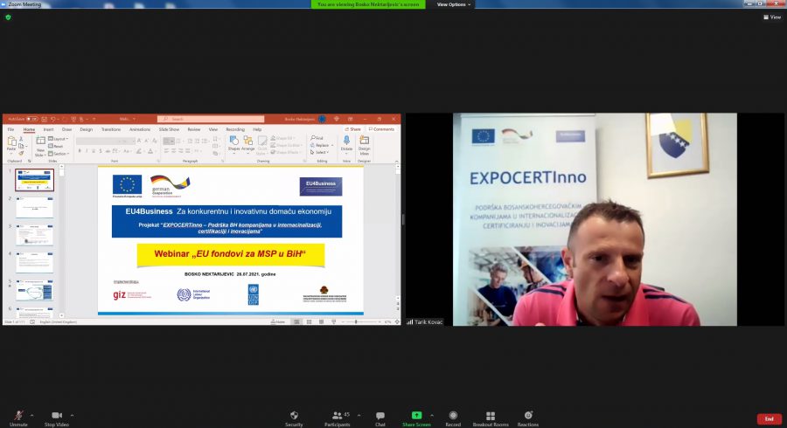Undo last action in PowerPoint

(52, 120)
